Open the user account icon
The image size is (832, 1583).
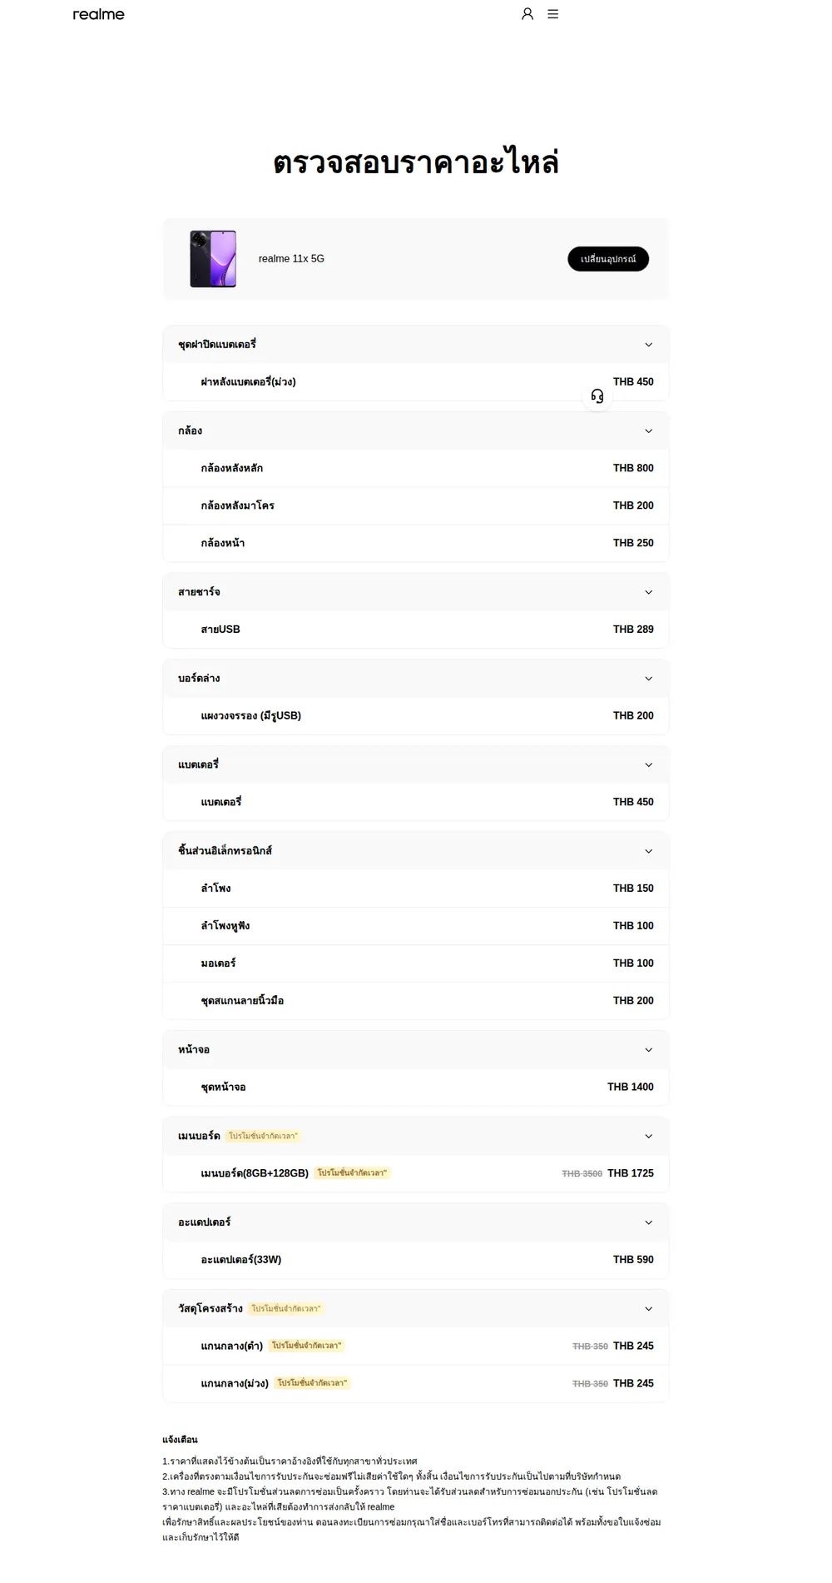pos(527,14)
